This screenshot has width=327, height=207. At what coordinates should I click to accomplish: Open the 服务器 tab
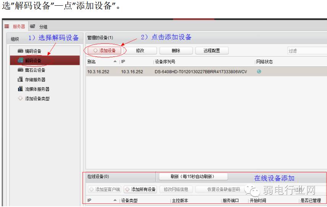(x=19, y=26)
